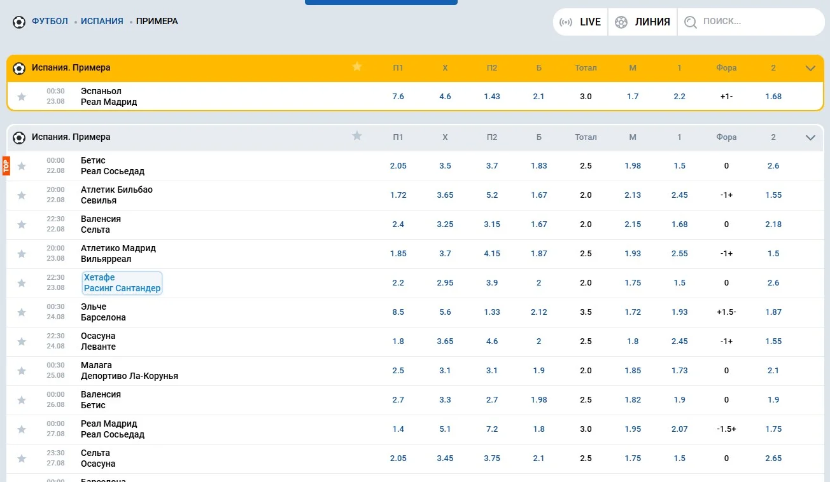Click the blue button at top of page
The image size is (830, 482).
(x=381, y=2)
